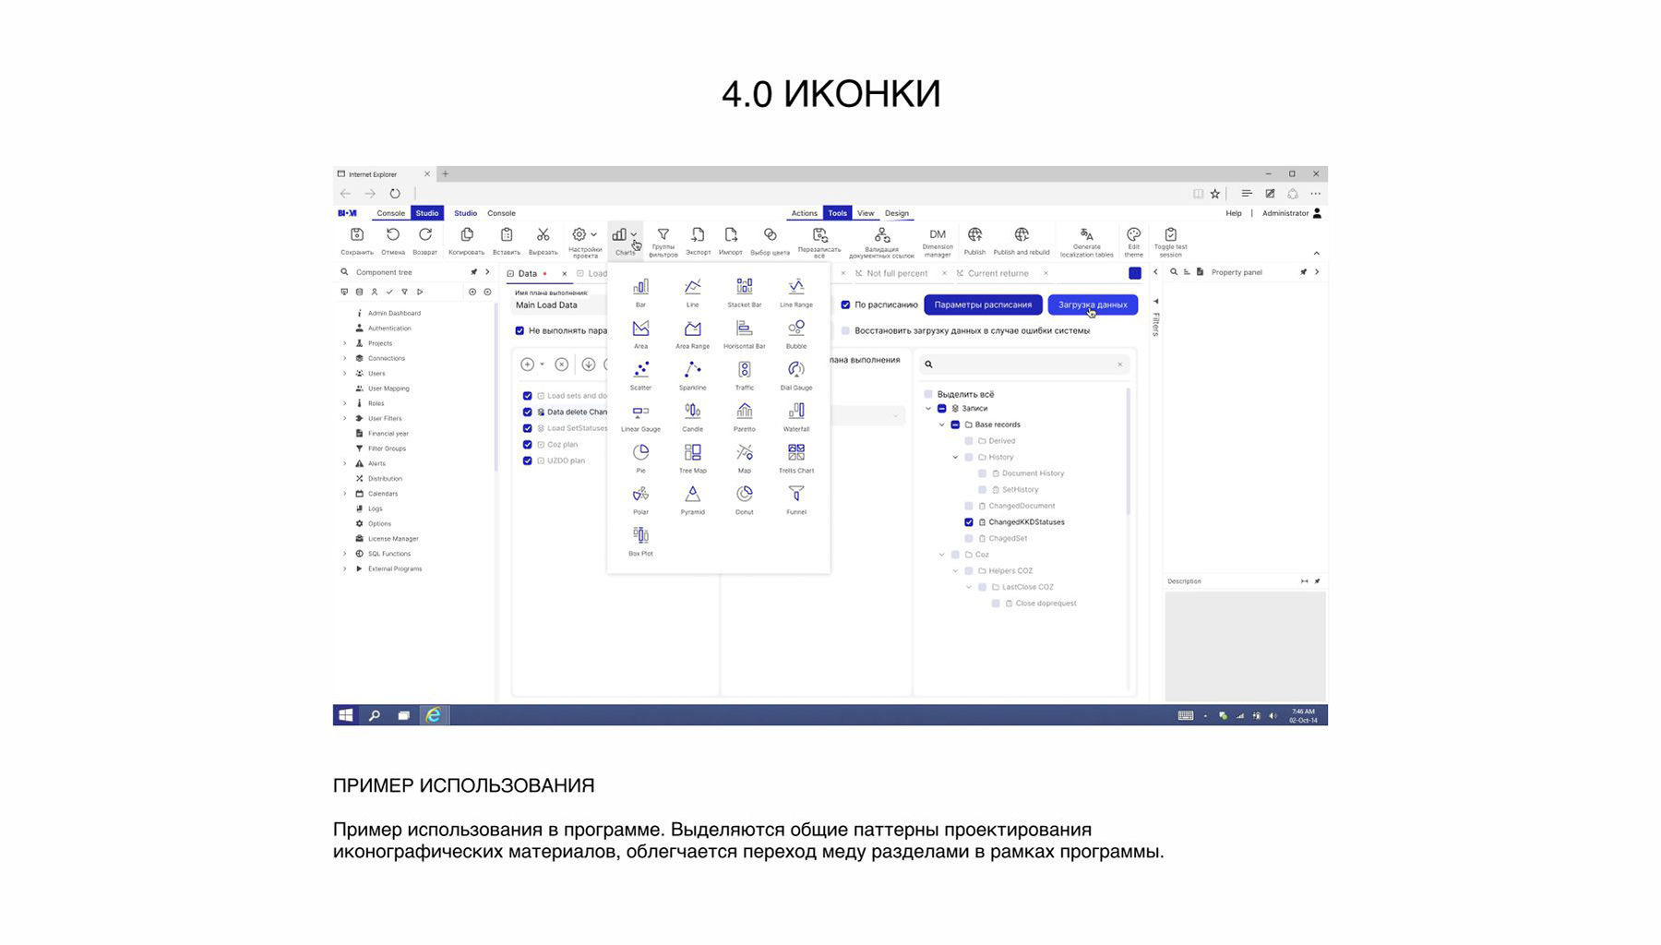
Task: Click the Edit theme palette icon
Action: [1133, 236]
